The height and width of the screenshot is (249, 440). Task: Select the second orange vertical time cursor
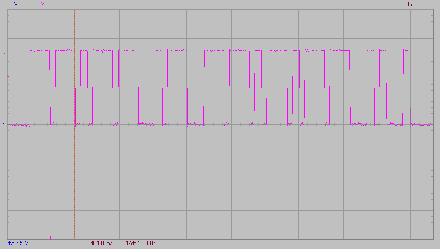coord(75,124)
